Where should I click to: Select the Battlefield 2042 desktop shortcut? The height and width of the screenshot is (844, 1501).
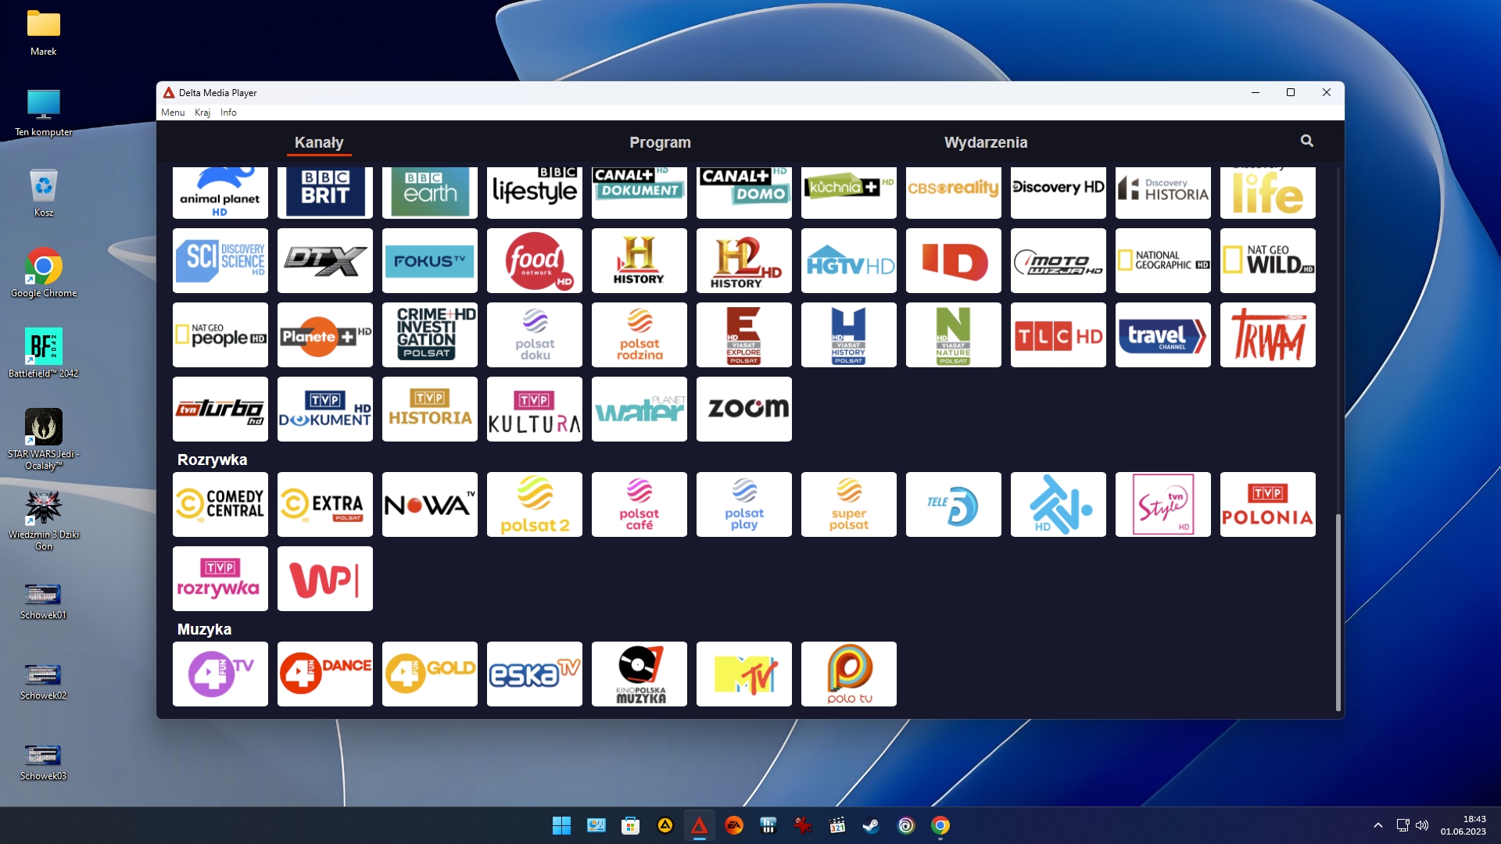click(44, 353)
